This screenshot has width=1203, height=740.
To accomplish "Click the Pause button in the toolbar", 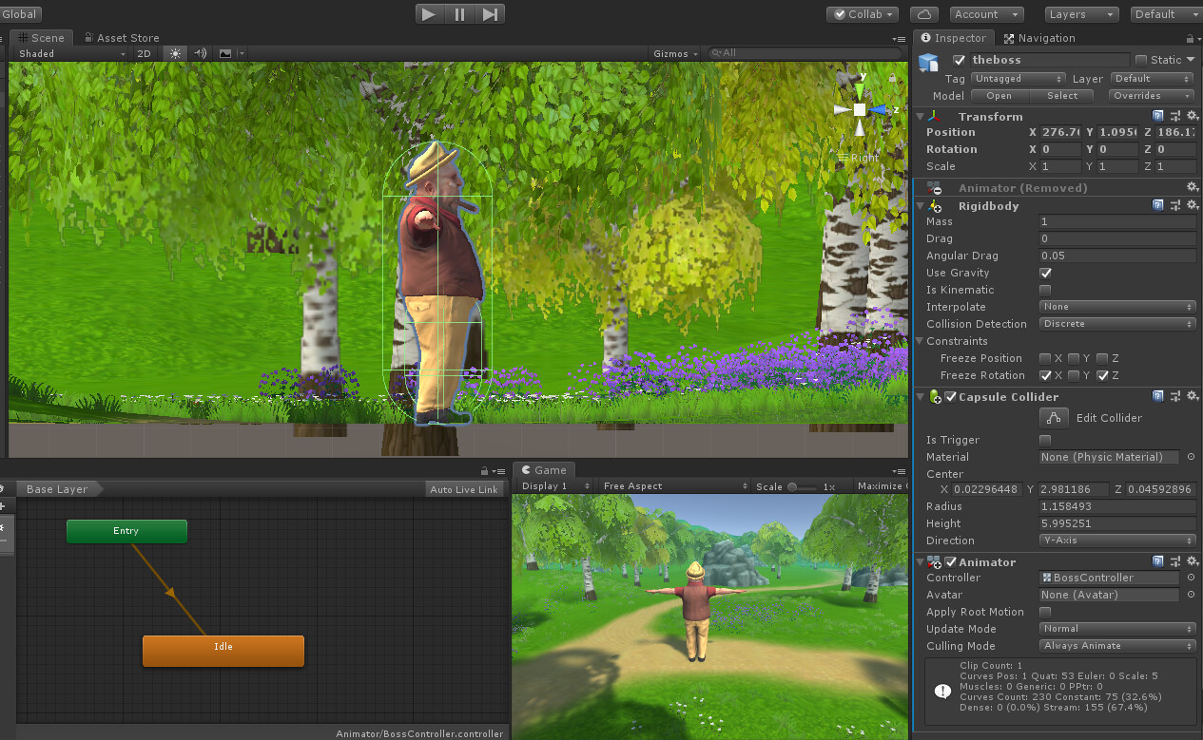I will [x=459, y=14].
